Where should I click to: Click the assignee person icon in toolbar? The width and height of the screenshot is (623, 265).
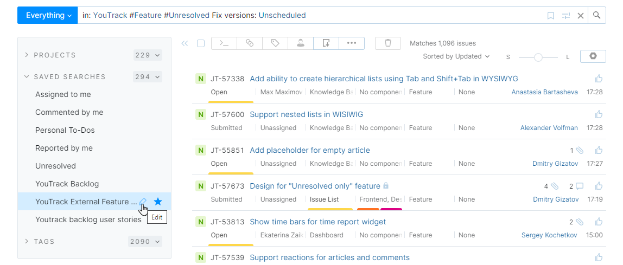coord(301,43)
